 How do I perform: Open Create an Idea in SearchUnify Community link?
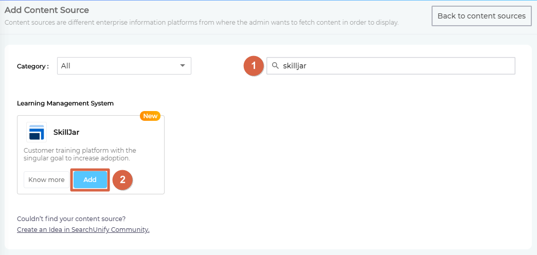click(x=83, y=230)
